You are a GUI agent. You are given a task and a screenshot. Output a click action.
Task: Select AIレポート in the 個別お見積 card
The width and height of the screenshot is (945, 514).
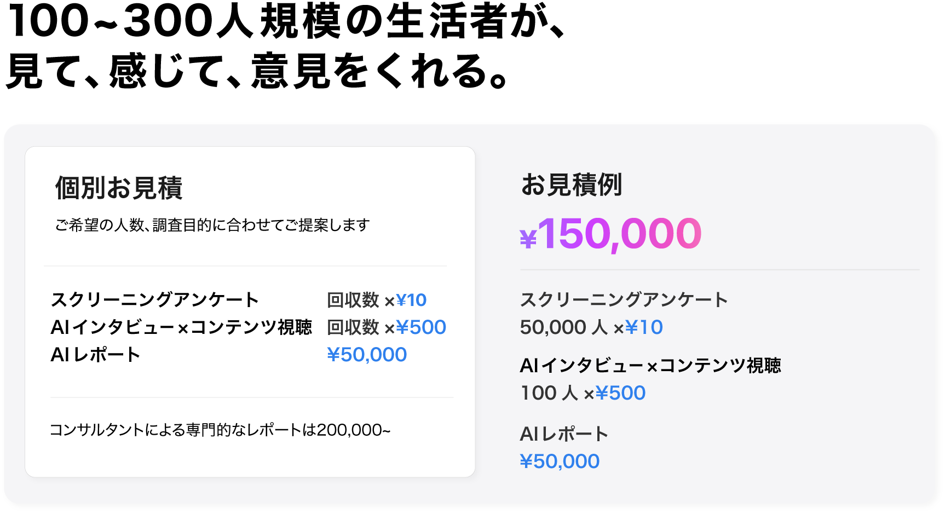pyautogui.click(x=96, y=355)
